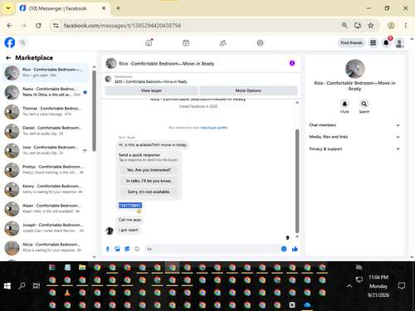The image size is (415, 311).
Task: Open Windows Start menu
Action: click(7, 286)
